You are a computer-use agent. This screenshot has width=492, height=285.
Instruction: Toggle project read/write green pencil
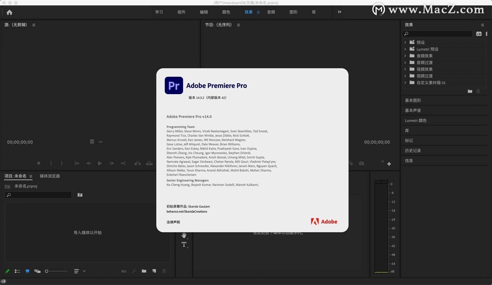(7, 271)
